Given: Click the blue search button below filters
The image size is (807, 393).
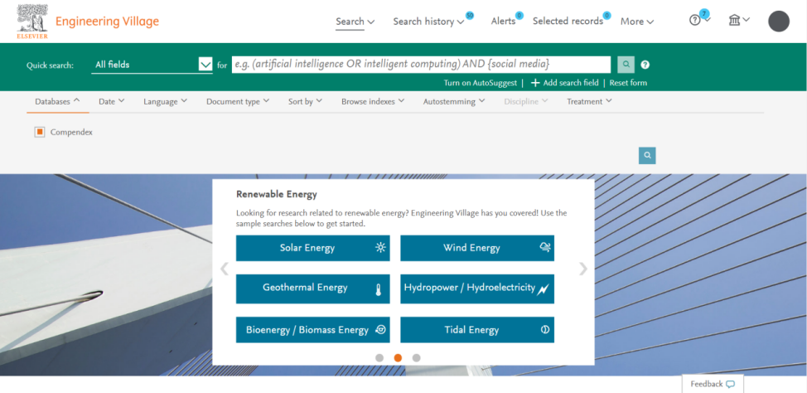Looking at the screenshot, I should click(647, 156).
